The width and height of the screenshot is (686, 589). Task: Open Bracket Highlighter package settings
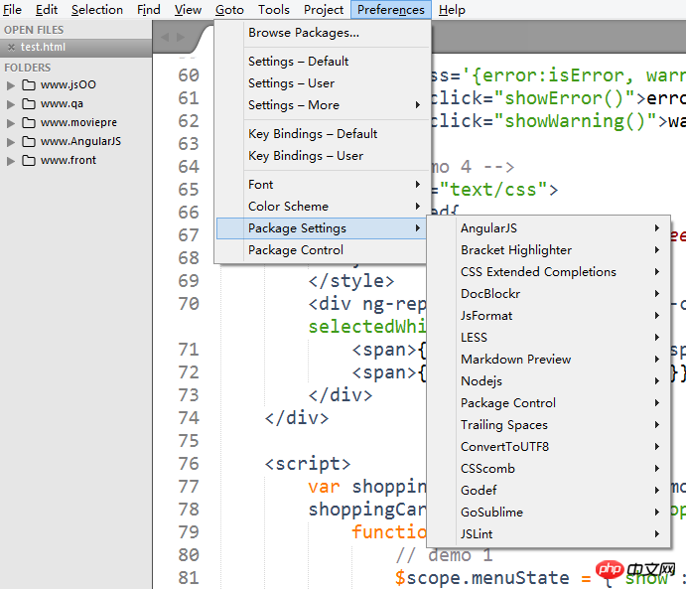548,250
